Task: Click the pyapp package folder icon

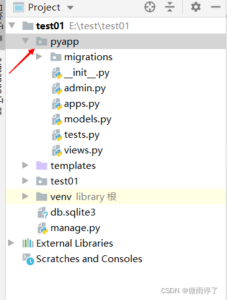Action: (42, 41)
